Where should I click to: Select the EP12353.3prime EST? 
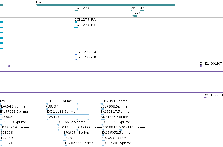pos(62,104)
